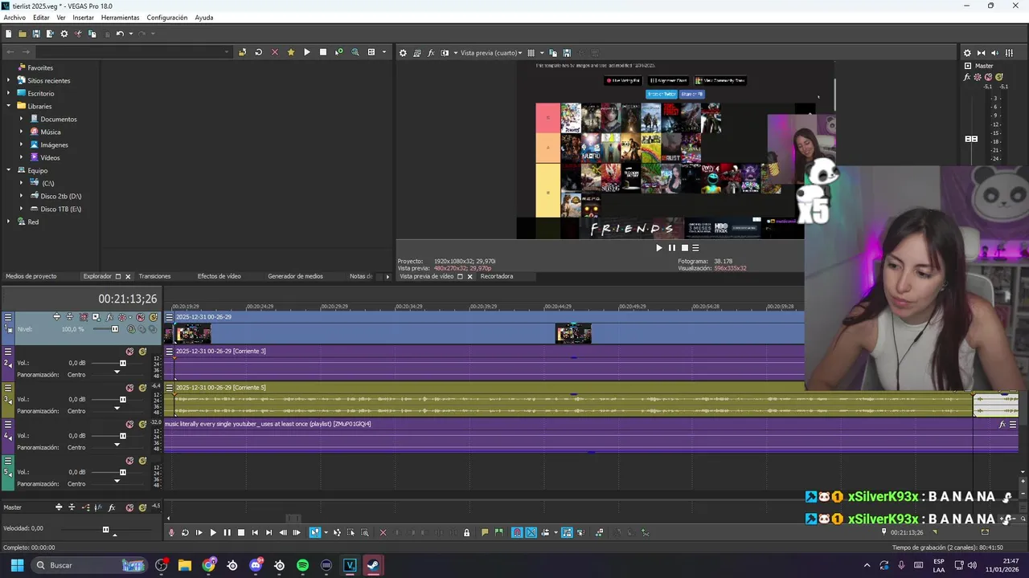Expand the Sitios recientes tree node
The height and width of the screenshot is (578, 1029).
coord(9,80)
